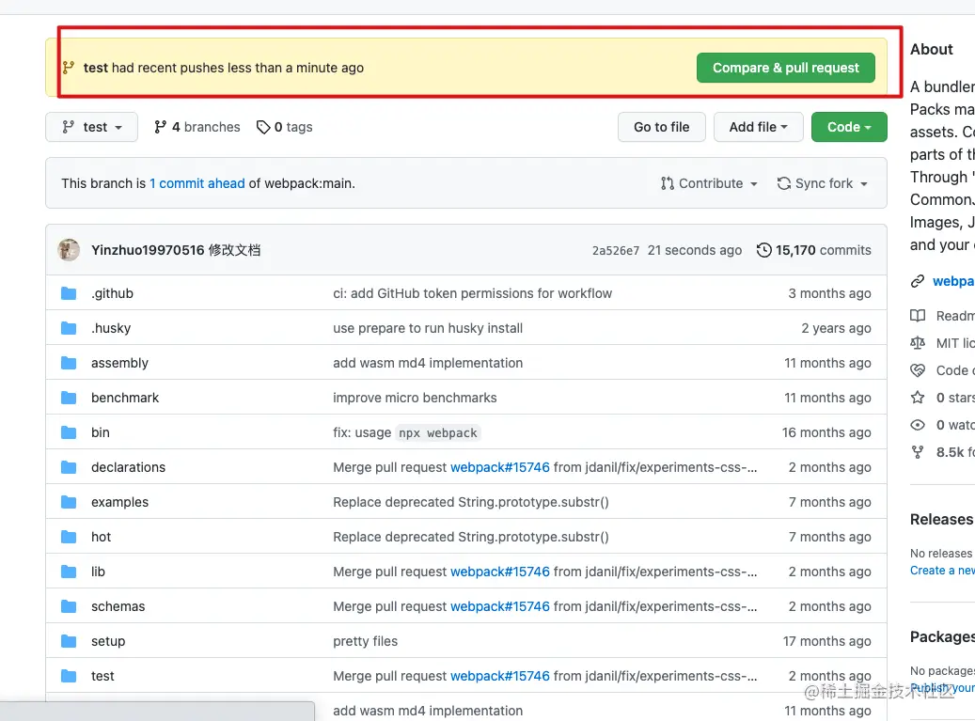
Task: Open the .husky folder
Action: coord(111,328)
